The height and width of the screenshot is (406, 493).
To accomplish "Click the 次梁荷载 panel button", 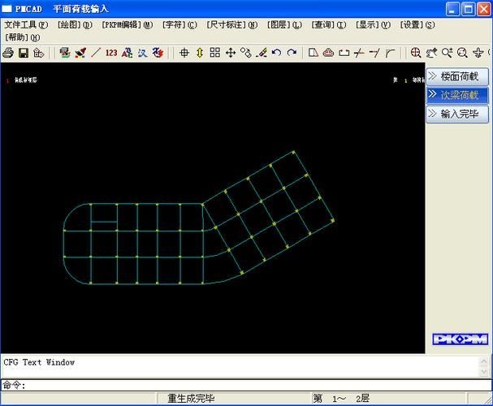I will click(x=457, y=95).
